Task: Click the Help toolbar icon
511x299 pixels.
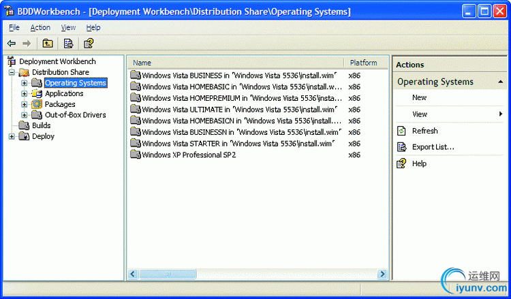Action: click(89, 43)
